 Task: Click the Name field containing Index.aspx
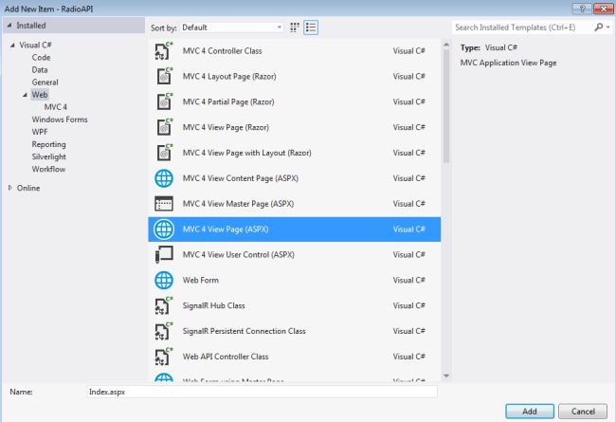[262, 392]
